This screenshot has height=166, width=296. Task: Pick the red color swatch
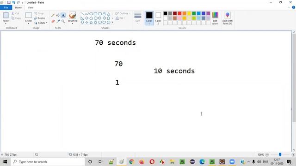pos(179,13)
